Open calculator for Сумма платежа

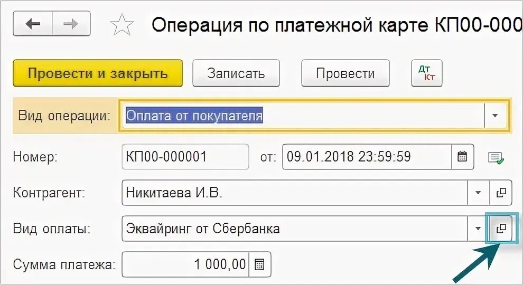click(259, 264)
